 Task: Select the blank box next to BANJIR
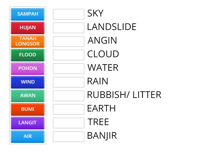pyautogui.click(x=68, y=137)
